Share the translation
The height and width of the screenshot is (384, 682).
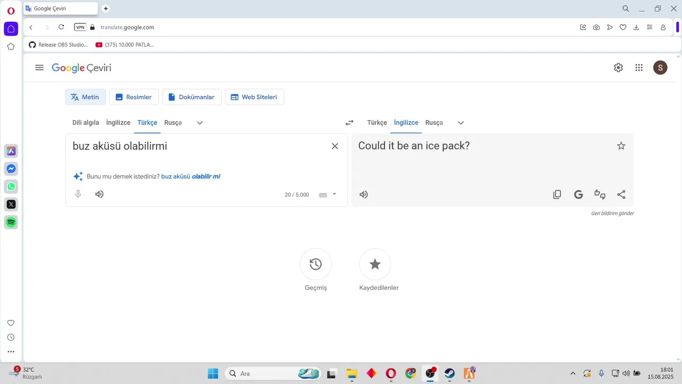click(621, 195)
